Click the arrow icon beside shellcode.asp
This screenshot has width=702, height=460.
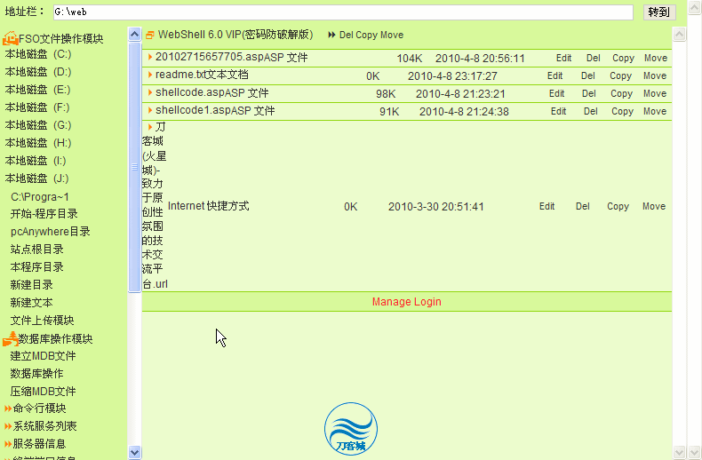coord(150,92)
